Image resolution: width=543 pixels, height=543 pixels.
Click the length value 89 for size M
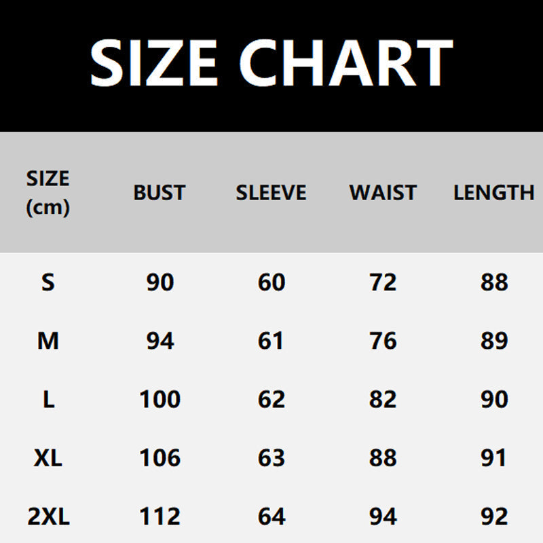pyautogui.click(x=494, y=340)
